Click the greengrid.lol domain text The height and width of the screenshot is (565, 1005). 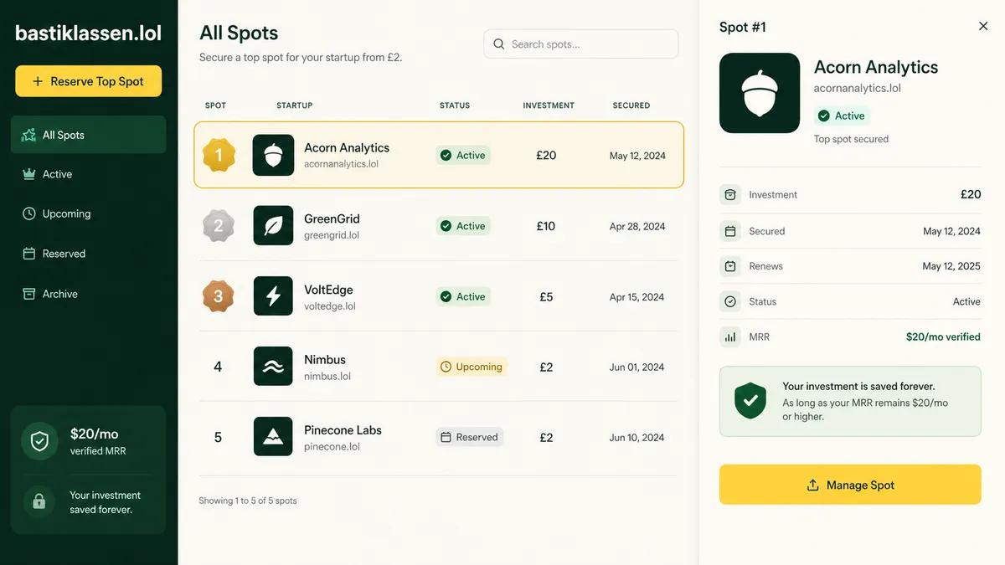[332, 235]
